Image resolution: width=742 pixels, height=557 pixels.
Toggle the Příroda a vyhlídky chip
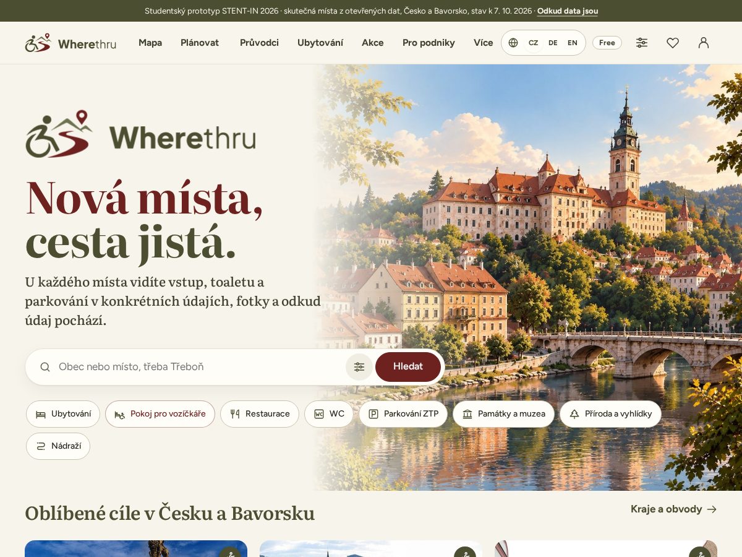coord(610,414)
